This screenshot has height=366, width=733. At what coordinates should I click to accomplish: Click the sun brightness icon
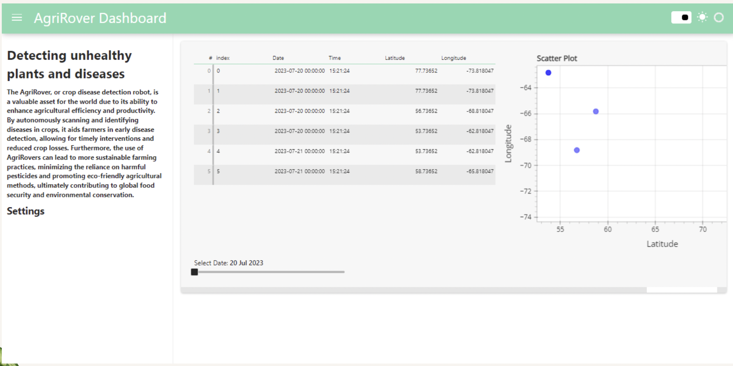702,17
